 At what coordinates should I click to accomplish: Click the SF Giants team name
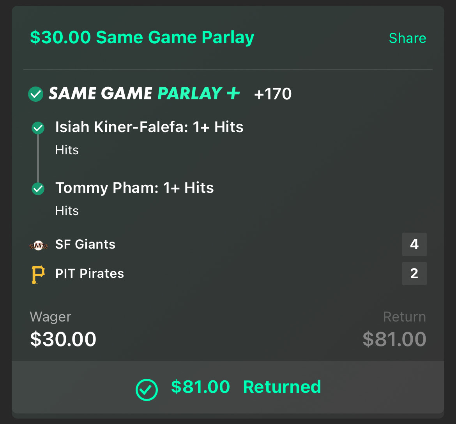85,244
